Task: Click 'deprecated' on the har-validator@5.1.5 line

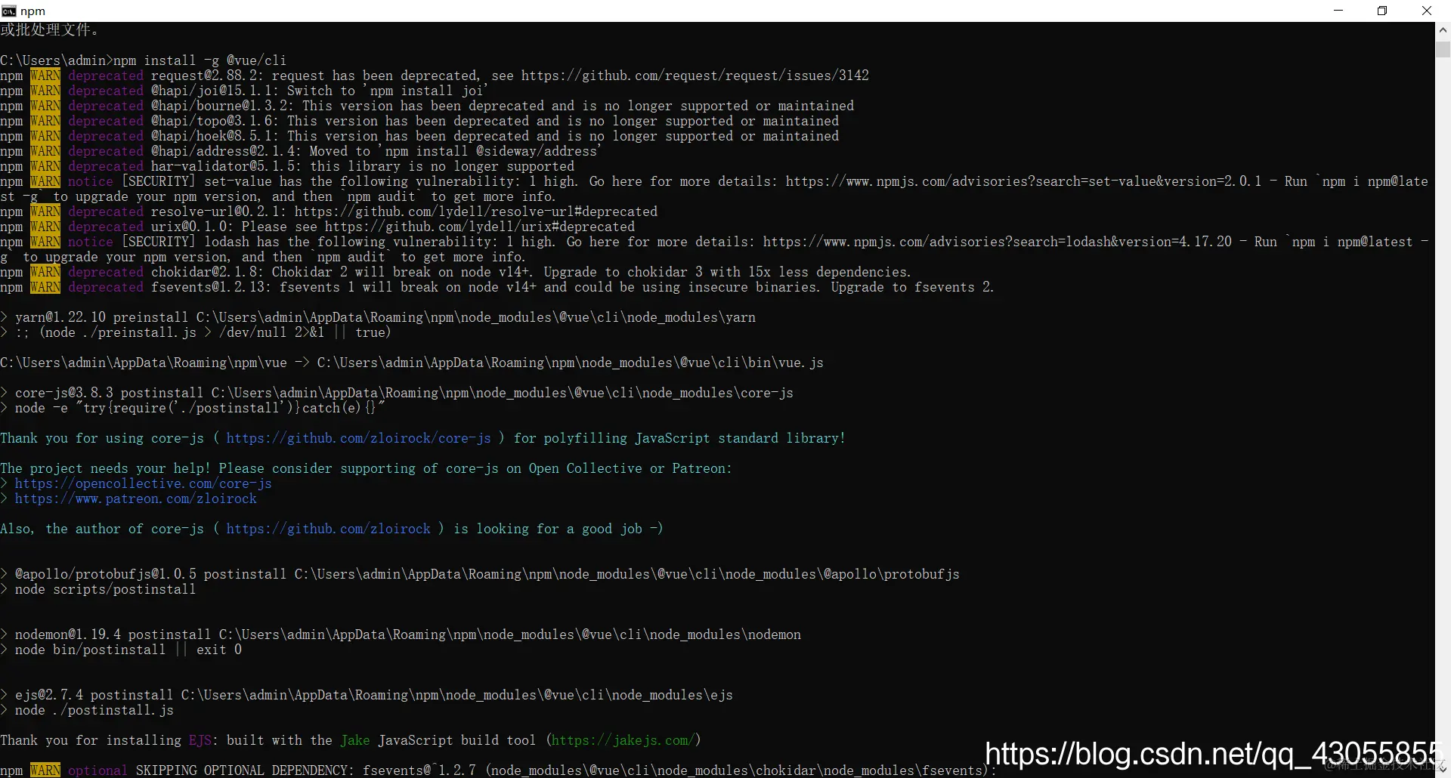Action: [105, 166]
